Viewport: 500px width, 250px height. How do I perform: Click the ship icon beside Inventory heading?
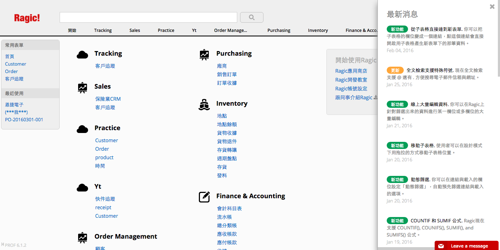tap(204, 105)
